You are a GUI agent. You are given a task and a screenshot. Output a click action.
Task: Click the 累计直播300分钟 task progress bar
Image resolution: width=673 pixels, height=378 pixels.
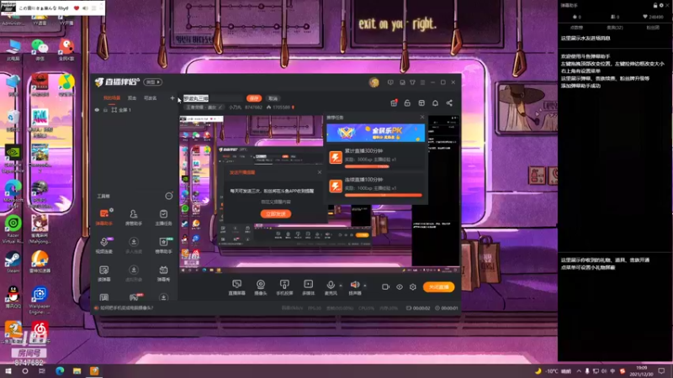pos(367,166)
